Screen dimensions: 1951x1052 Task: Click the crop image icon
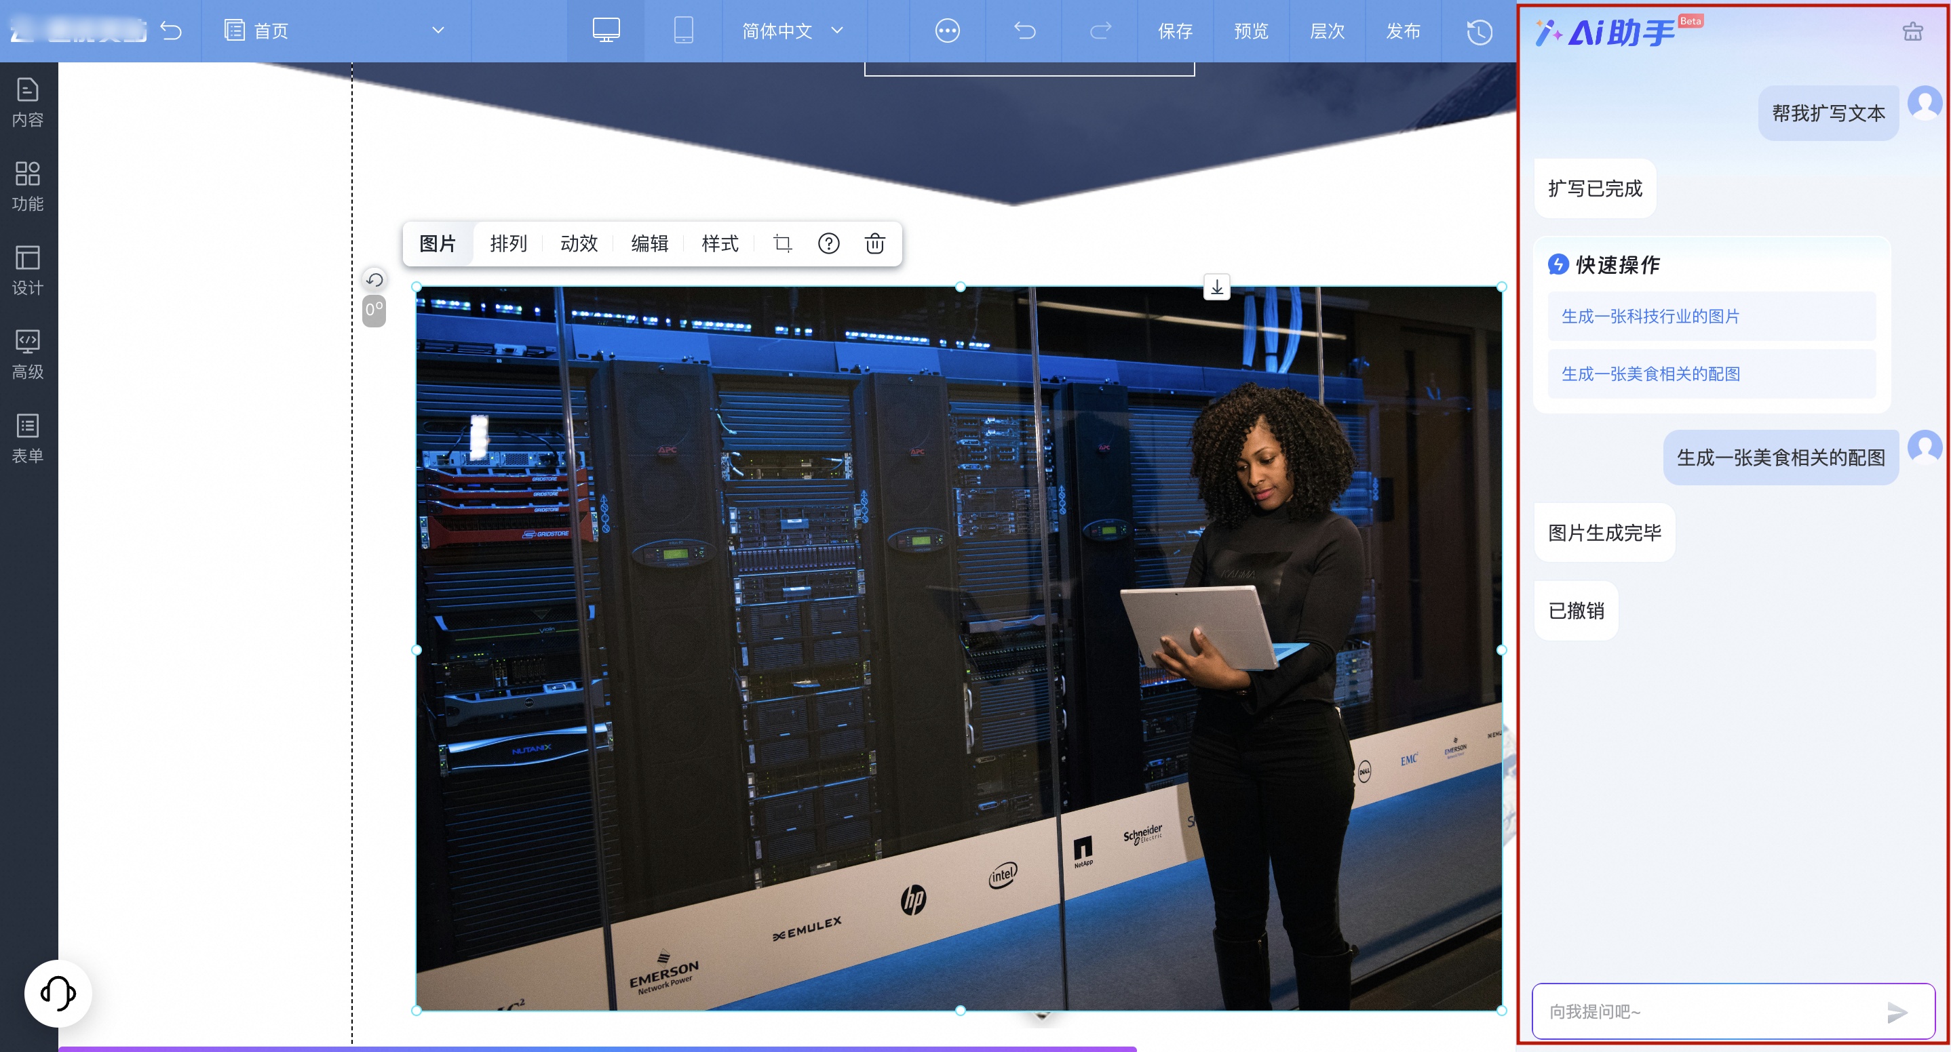[782, 244]
